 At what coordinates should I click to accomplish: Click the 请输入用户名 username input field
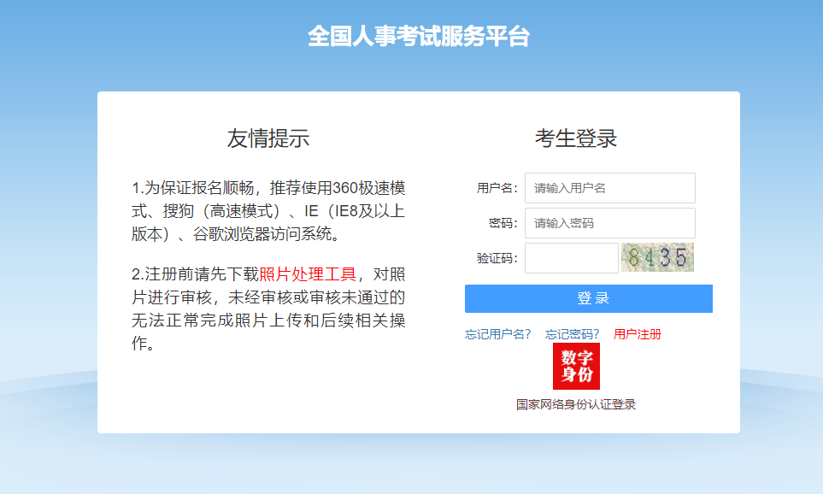609,188
